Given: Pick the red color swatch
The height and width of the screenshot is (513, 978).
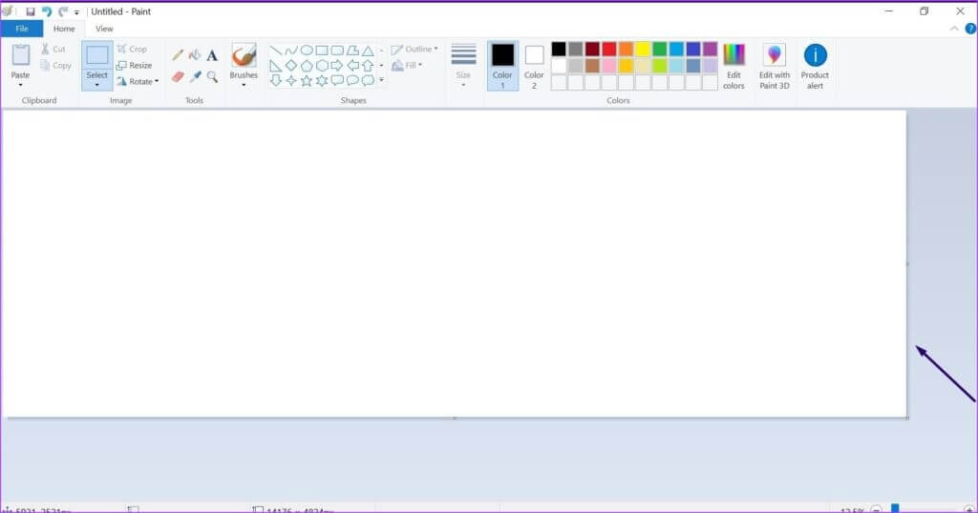Looking at the screenshot, I should [x=609, y=50].
